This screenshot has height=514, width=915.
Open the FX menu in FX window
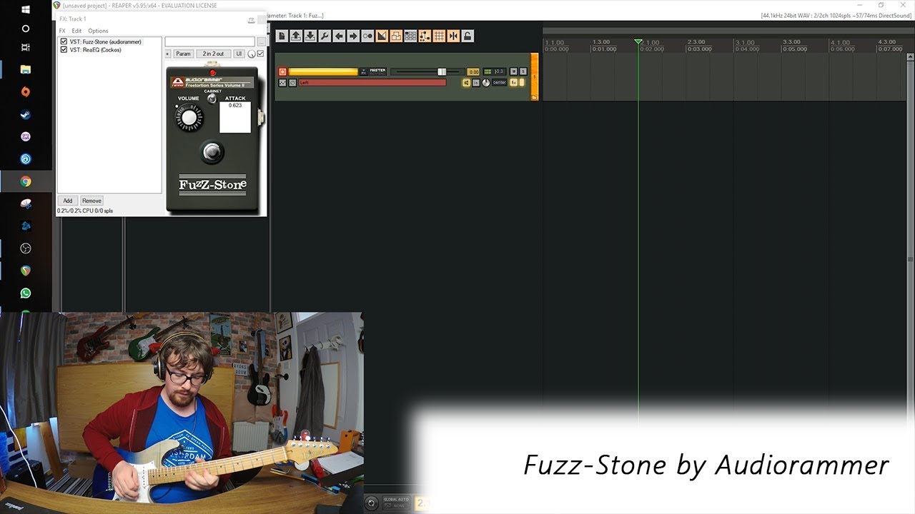(x=62, y=31)
